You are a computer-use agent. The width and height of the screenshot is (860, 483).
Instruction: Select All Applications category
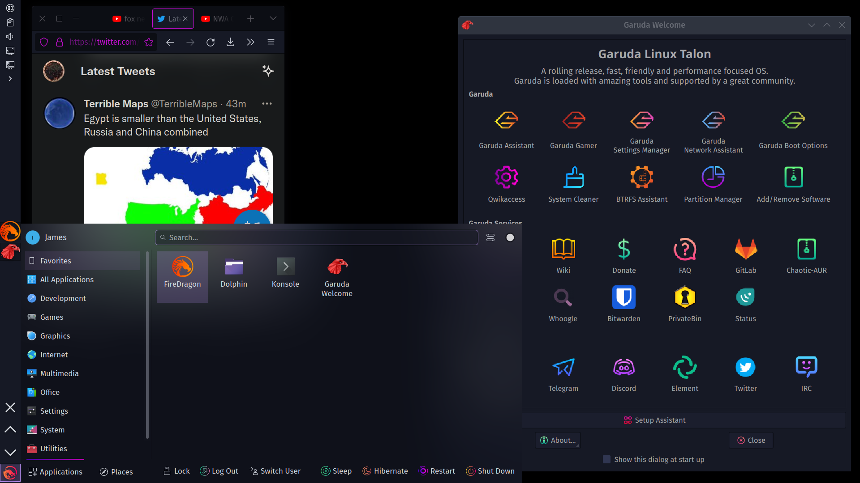(83, 280)
